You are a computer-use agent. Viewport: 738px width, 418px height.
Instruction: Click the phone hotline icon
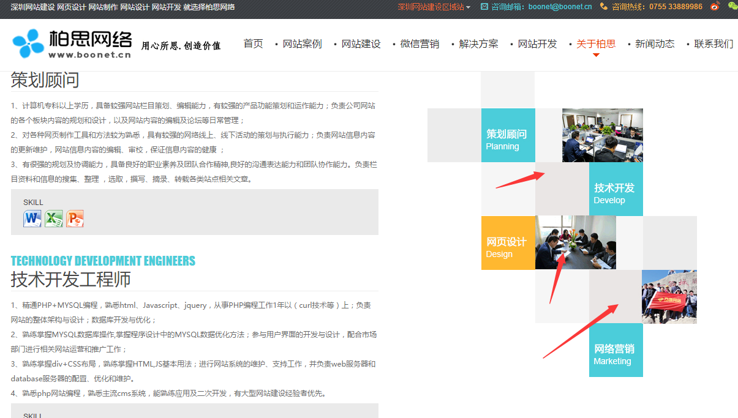(x=604, y=7)
